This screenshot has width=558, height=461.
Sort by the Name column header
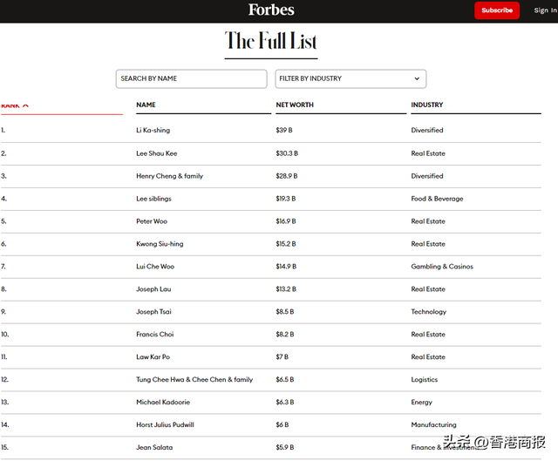(x=146, y=105)
